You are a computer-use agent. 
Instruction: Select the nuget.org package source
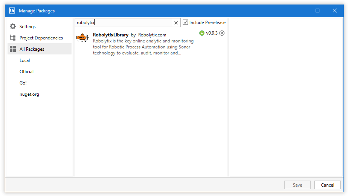[x=29, y=94]
